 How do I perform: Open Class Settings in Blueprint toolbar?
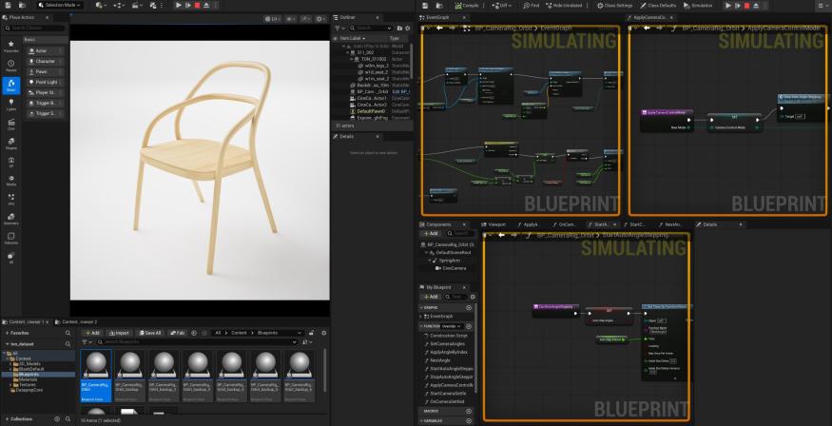[x=615, y=6]
